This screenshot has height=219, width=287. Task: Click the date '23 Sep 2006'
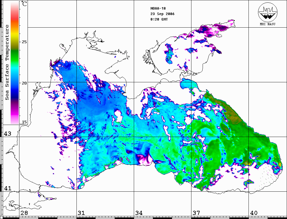162,14
